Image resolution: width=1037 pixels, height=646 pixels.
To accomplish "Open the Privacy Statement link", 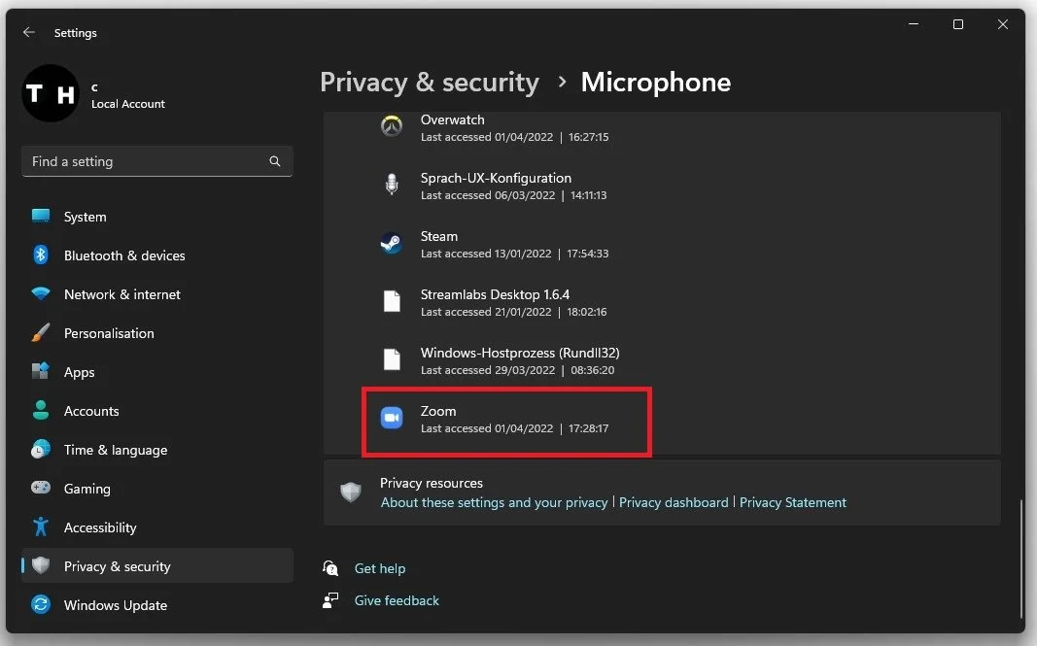I will 793,502.
